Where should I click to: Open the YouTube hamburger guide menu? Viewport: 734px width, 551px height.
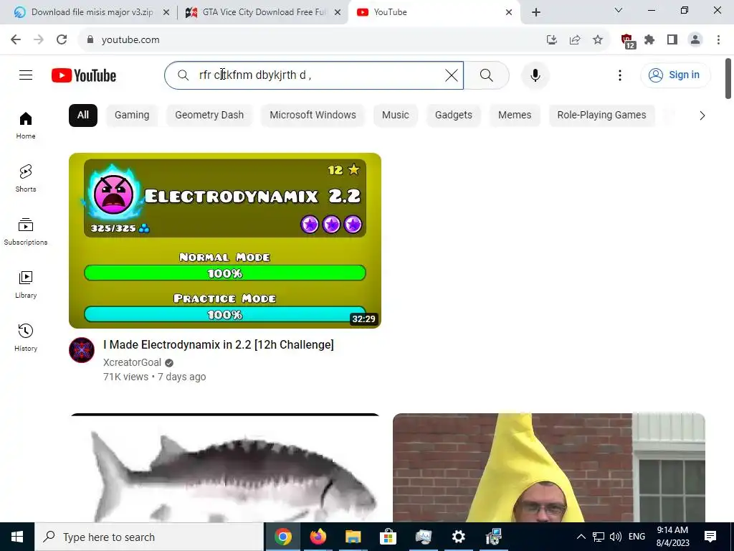[x=26, y=75]
